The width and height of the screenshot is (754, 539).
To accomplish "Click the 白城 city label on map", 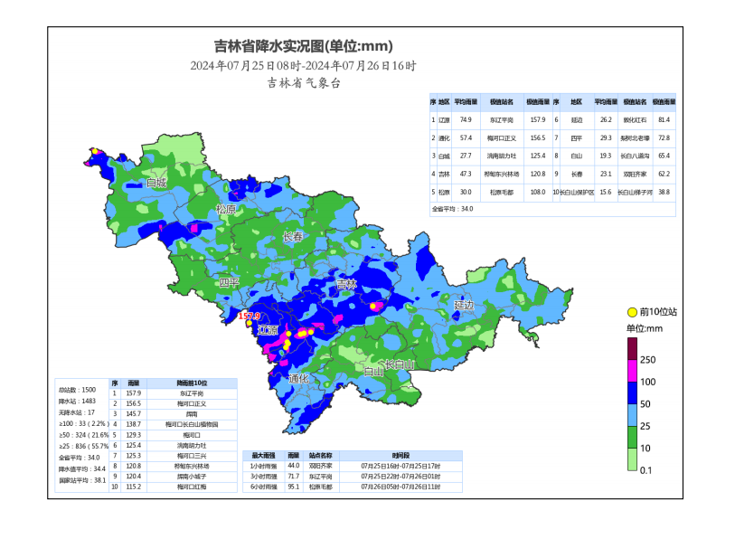I will (x=156, y=183).
